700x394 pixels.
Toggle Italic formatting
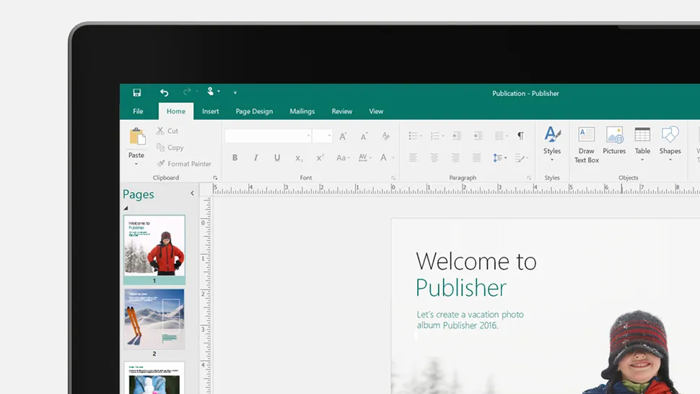coord(255,157)
